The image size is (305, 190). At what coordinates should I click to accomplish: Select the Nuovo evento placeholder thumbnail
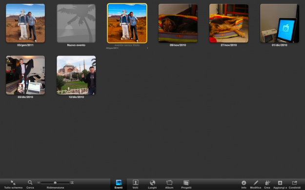(76, 23)
